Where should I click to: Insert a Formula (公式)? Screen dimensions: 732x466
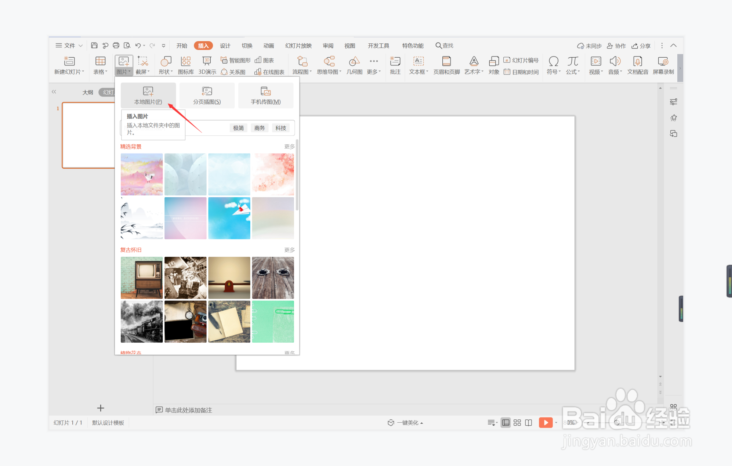[573, 65]
